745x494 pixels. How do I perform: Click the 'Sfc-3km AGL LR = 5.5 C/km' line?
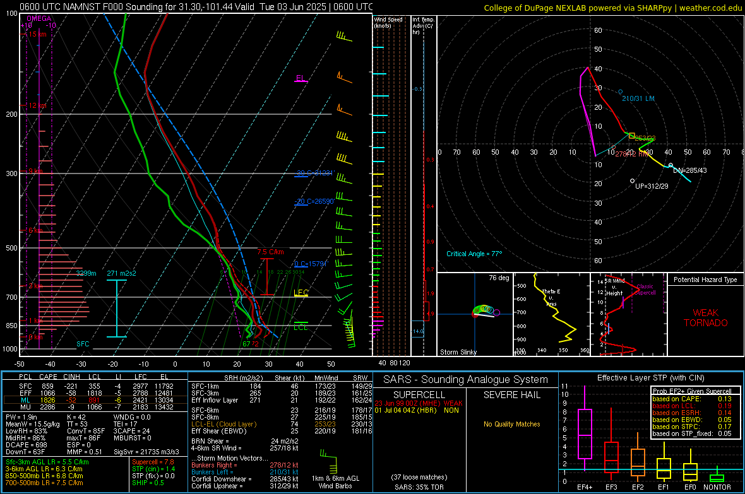pos(47,462)
